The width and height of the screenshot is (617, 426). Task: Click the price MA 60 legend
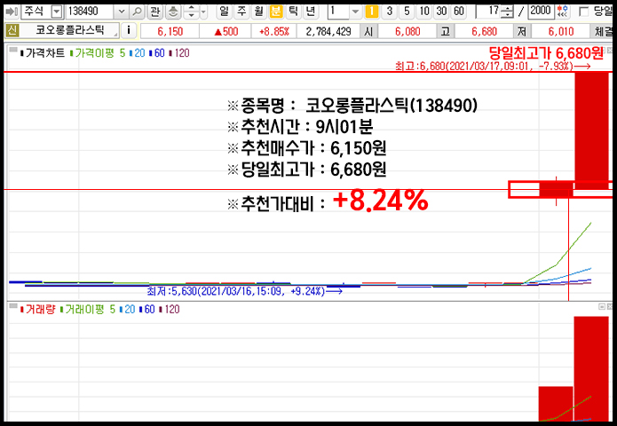pos(157,52)
